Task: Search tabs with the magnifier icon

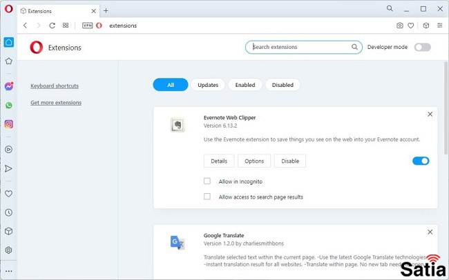Action: [x=390, y=8]
